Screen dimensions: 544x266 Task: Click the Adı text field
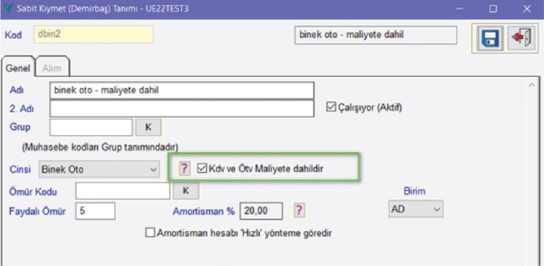point(181,90)
